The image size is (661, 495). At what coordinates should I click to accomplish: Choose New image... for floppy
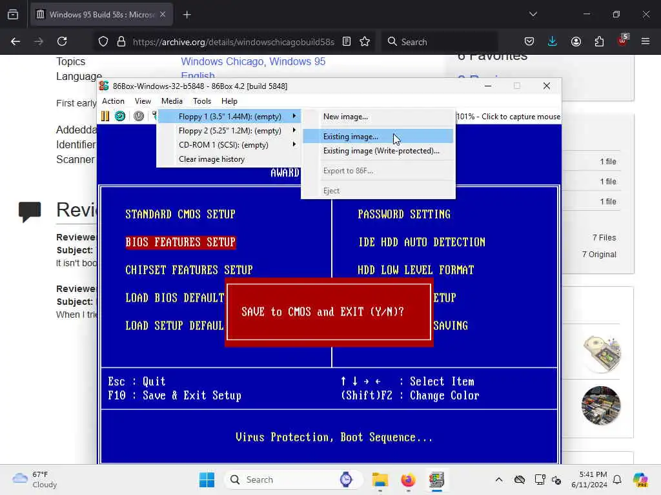pyautogui.click(x=345, y=117)
